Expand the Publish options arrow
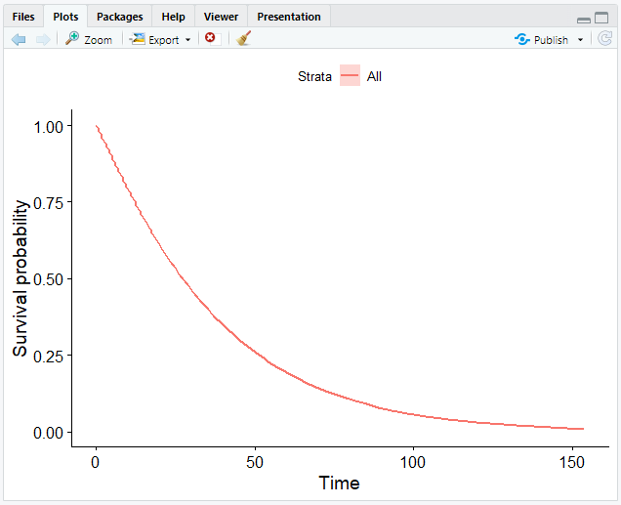Viewport: 621px width, 505px height. (581, 40)
